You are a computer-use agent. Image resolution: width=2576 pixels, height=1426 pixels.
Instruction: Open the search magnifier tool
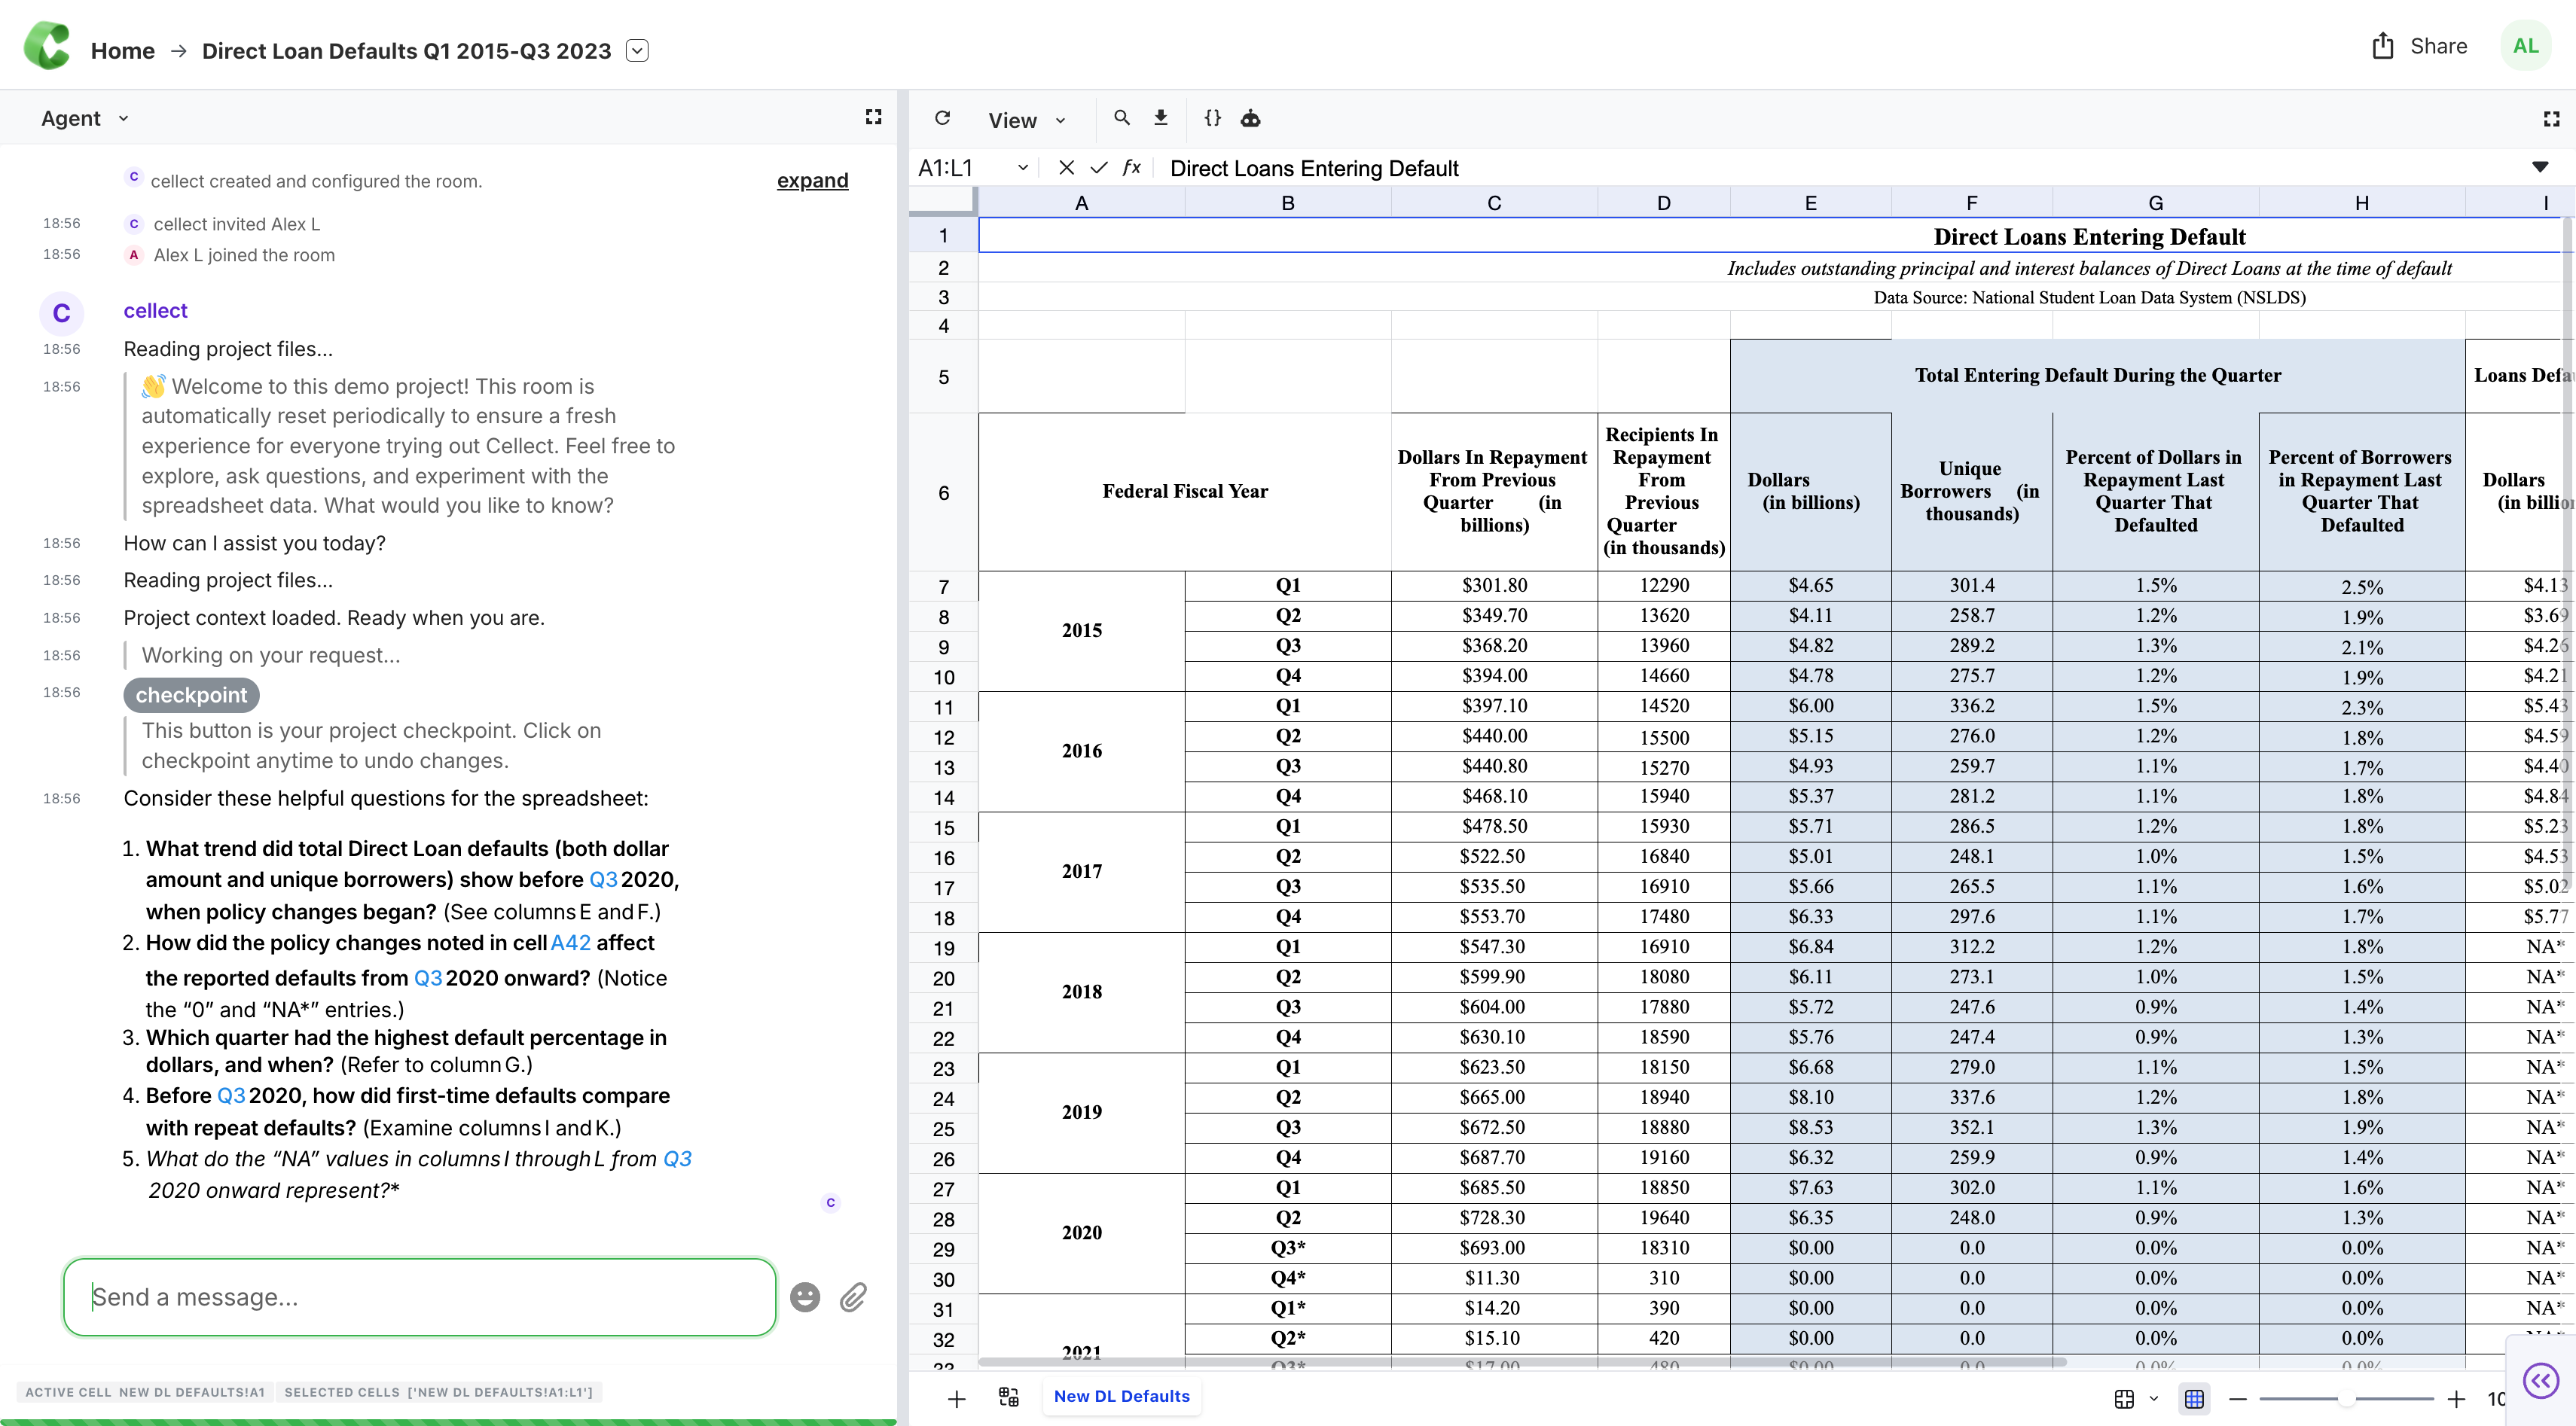click(1122, 118)
